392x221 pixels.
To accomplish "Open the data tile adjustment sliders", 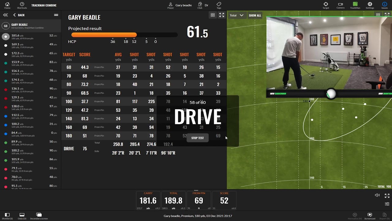I will tap(387, 204).
